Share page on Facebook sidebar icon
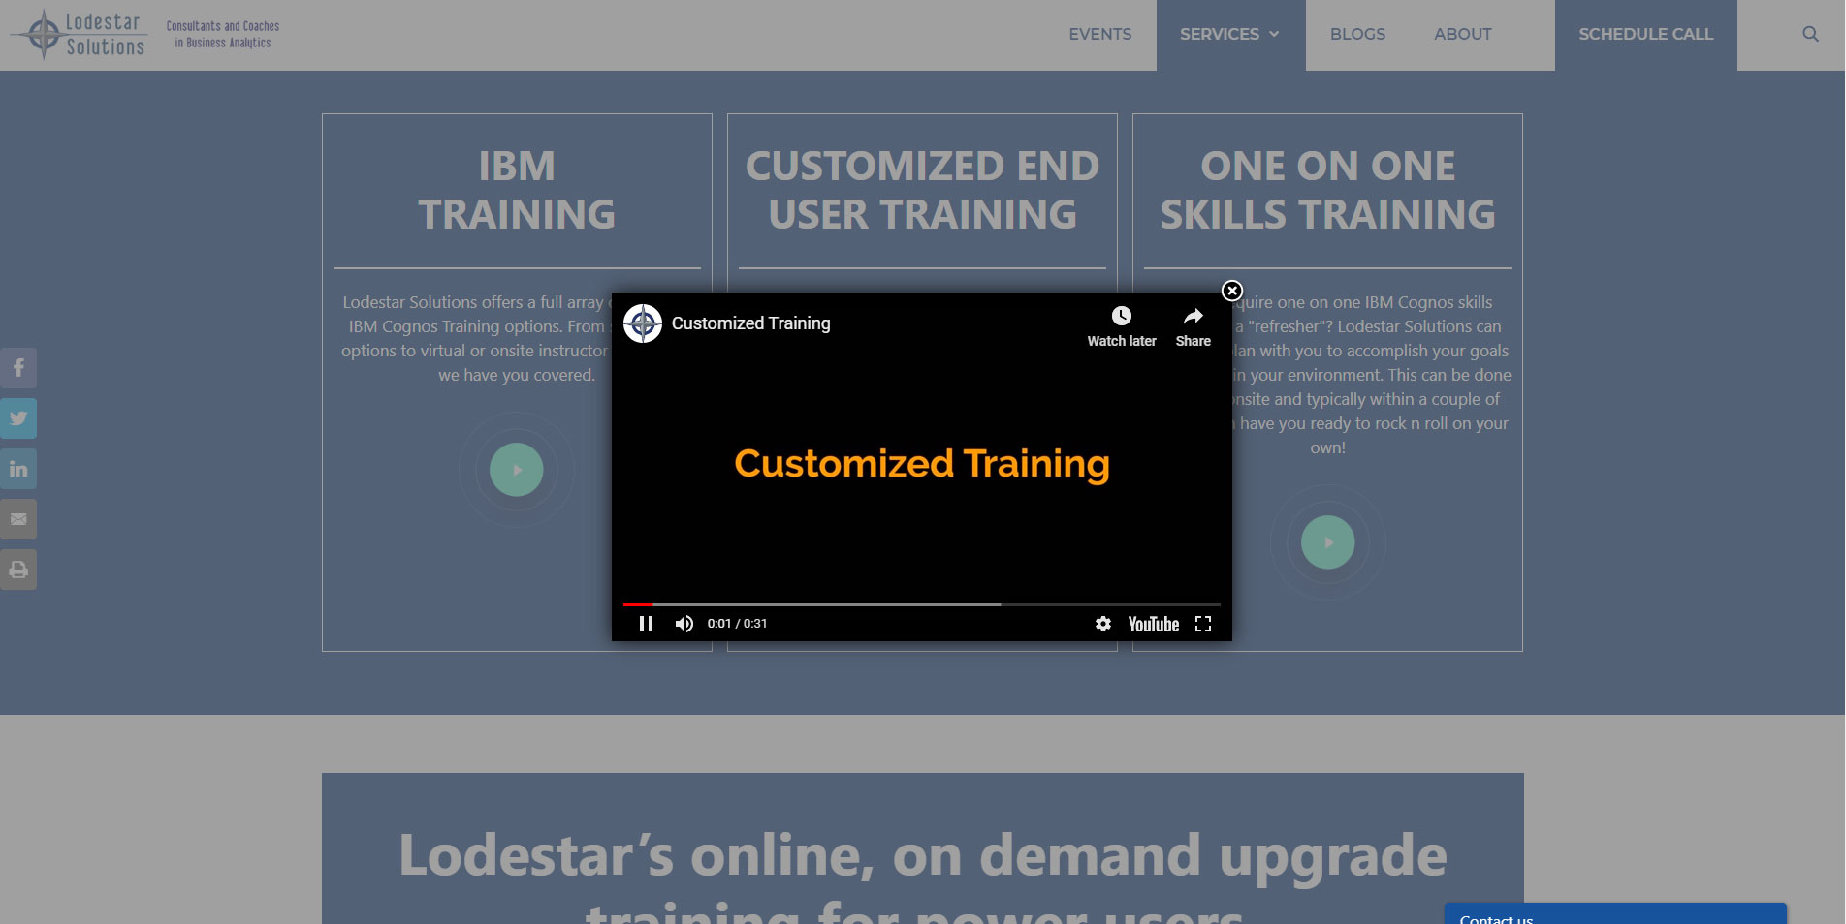1846x924 pixels. click(18, 368)
